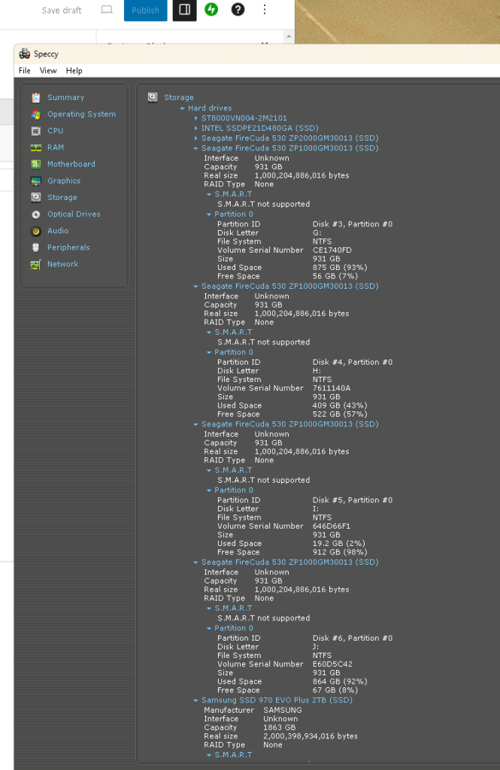Click the editor preview laptop icon
The height and width of the screenshot is (770, 500).
pyautogui.click(x=107, y=10)
